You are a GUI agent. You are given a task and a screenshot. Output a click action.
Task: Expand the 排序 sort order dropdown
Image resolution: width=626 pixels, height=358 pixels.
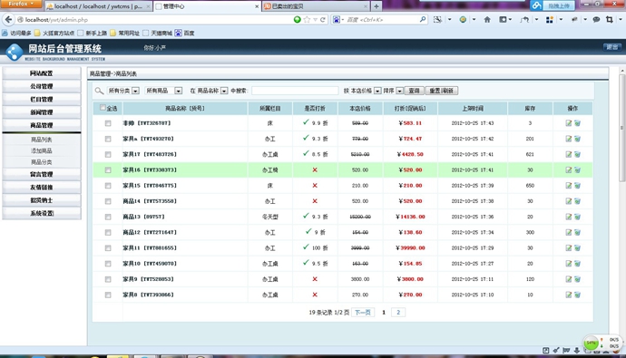393,91
